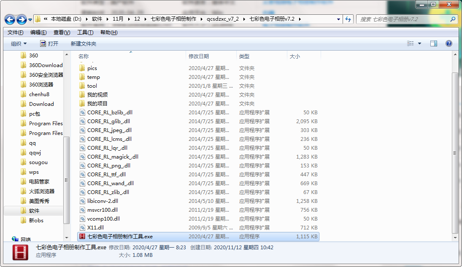Screen dimensions: 462x267
Task: Select the CORE_RL_jpeg_.dll file icon
Action: pos(82,130)
